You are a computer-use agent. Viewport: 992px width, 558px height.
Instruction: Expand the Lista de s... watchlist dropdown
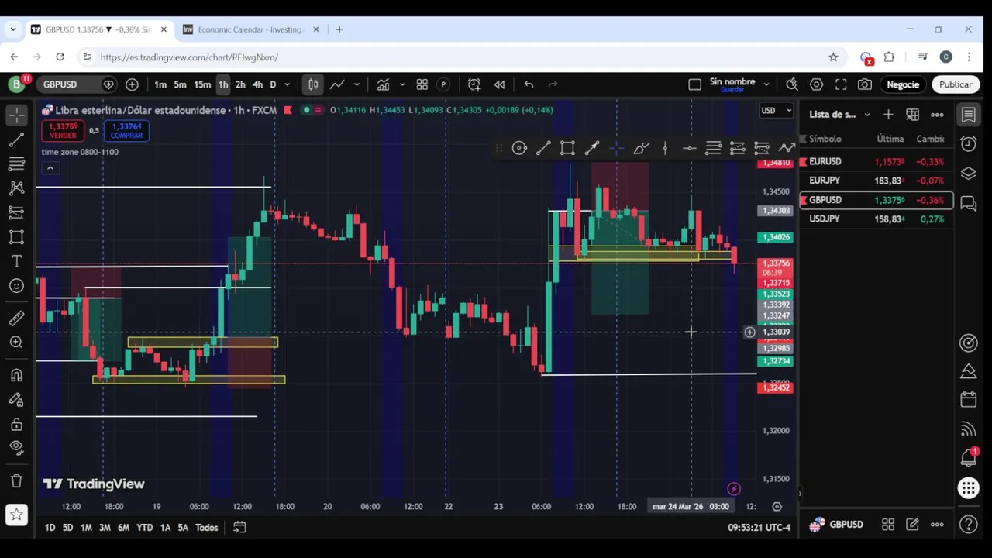pos(867,115)
